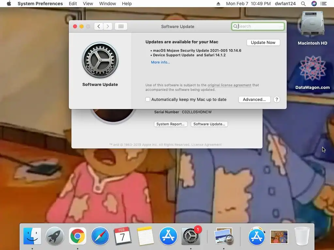Open Spotlight search magnifier icon

(x=303, y=4)
